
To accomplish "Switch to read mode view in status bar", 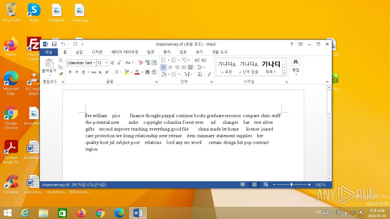I will tap(243, 185).
